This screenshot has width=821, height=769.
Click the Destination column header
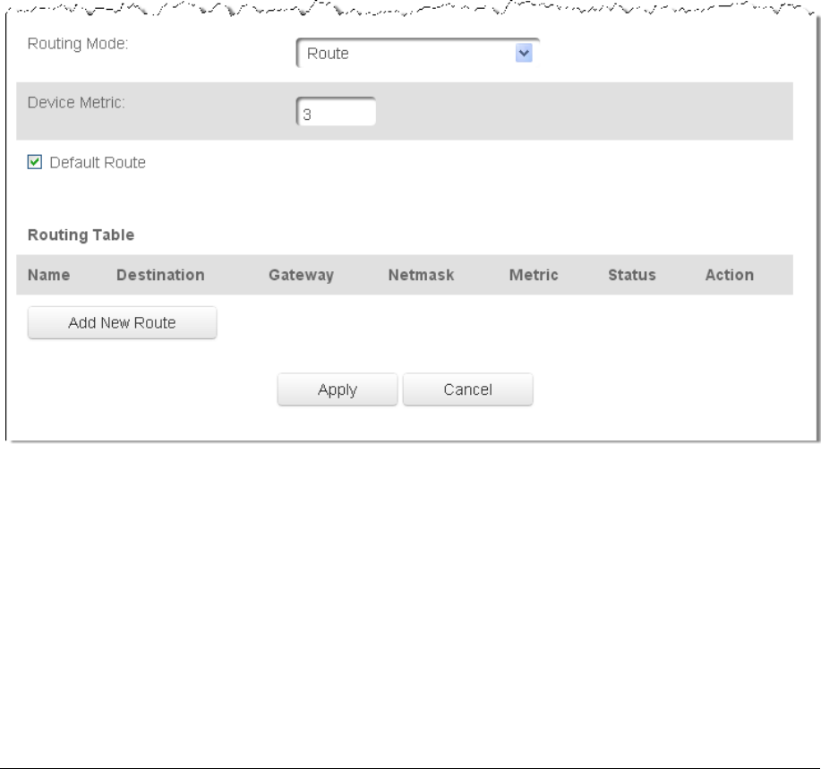160,275
